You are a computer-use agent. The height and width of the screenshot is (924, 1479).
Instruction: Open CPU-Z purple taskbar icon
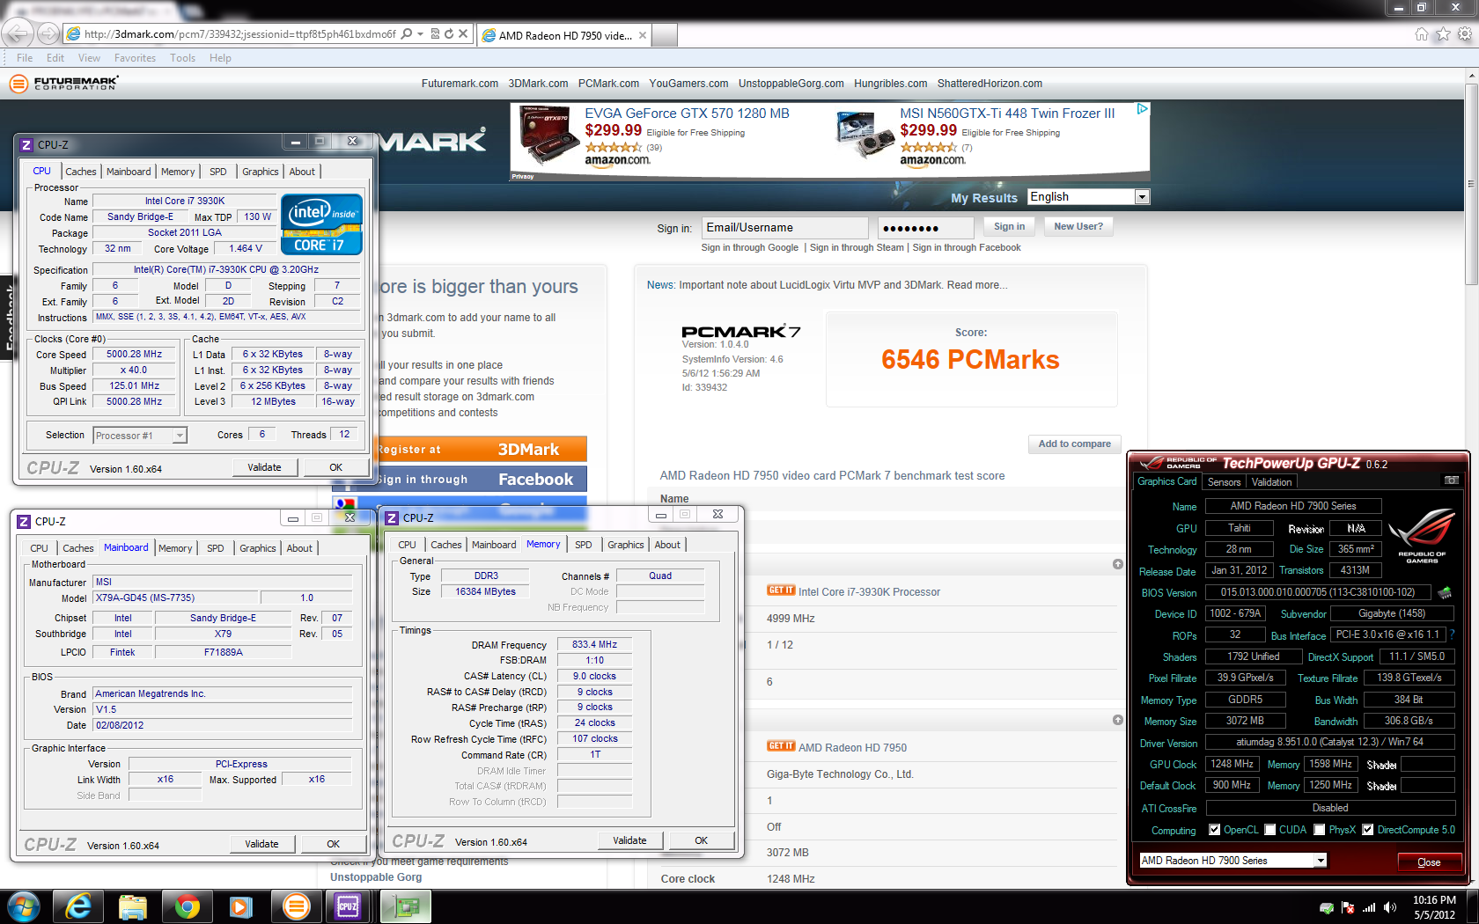pyautogui.click(x=349, y=906)
